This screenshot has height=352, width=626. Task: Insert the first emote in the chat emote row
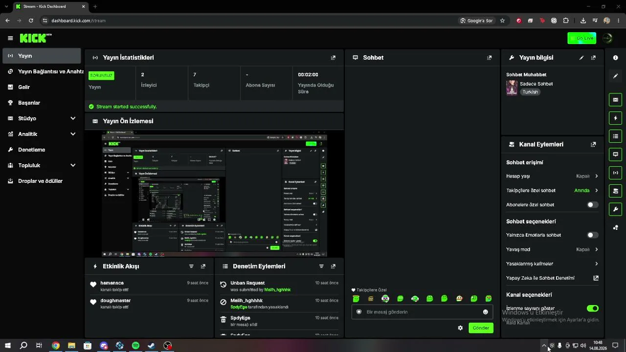click(x=356, y=299)
